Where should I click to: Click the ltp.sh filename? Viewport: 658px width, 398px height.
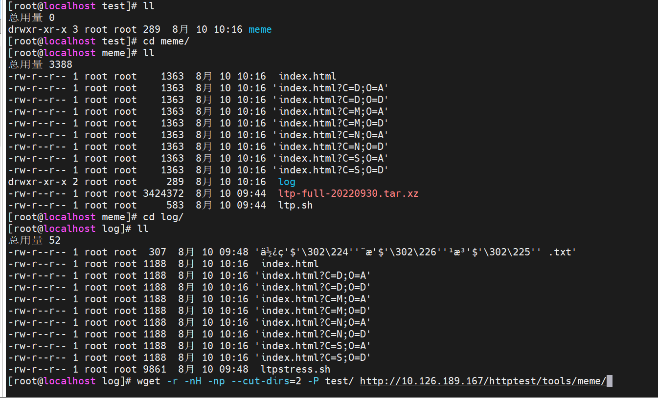295,205
